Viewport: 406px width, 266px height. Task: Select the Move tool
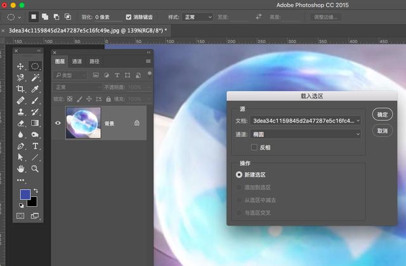[x=20, y=66]
